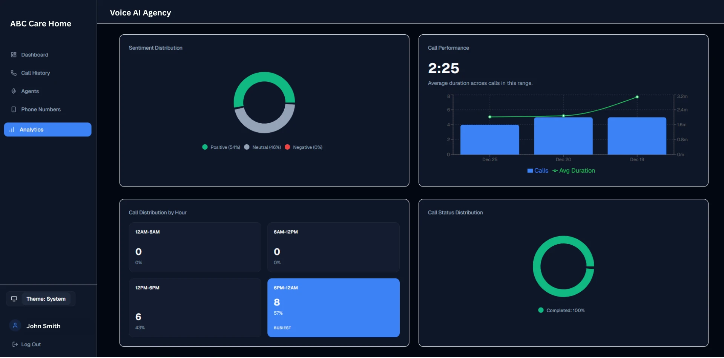Click the Log Out arrow icon
Viewport: 724px width, 358px height.
(x=15, y=344)
